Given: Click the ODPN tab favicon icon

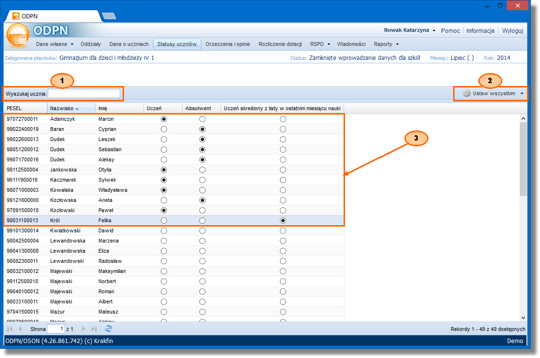Looking at the screenshot, I should (x=15, y=16).
